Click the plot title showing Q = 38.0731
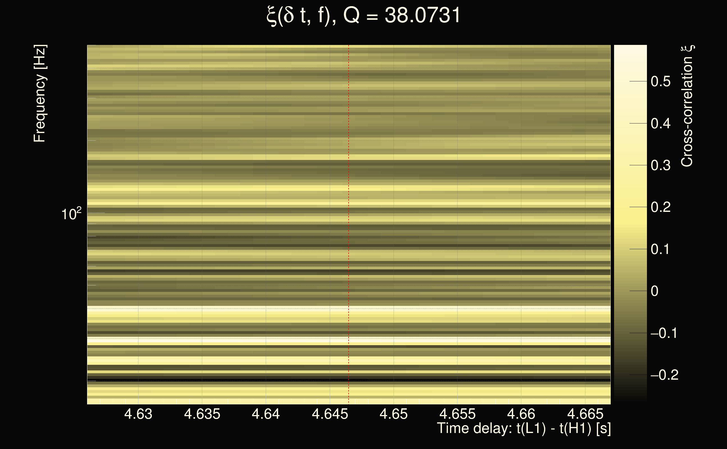Screen dimensions: 727x449 tap(363, 15)
